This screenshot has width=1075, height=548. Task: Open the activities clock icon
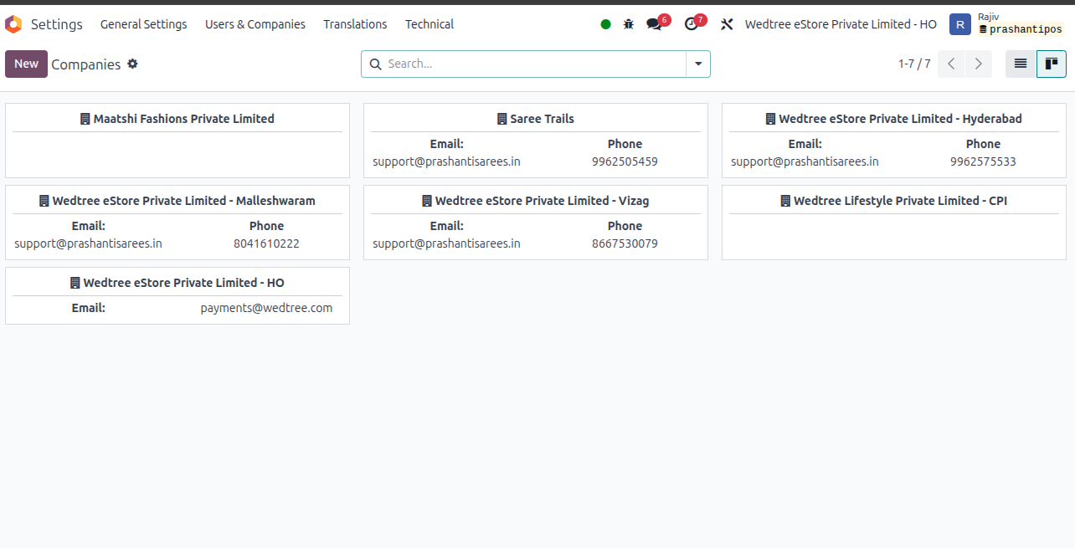(691, 24)
